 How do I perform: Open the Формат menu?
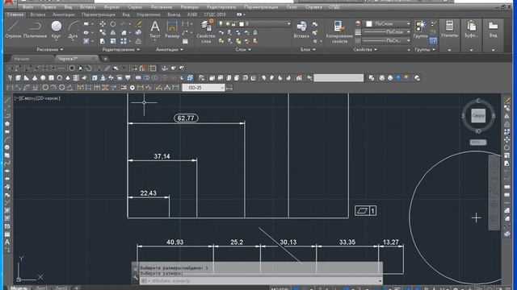tap(111, 7)
